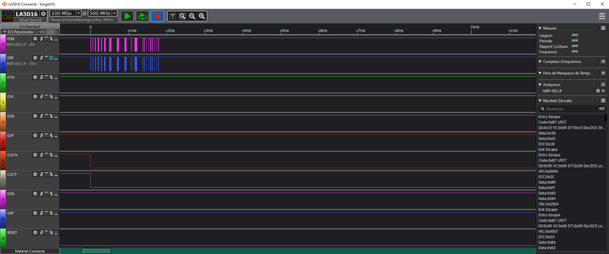Click the D0N channel name label

point(11,39)
